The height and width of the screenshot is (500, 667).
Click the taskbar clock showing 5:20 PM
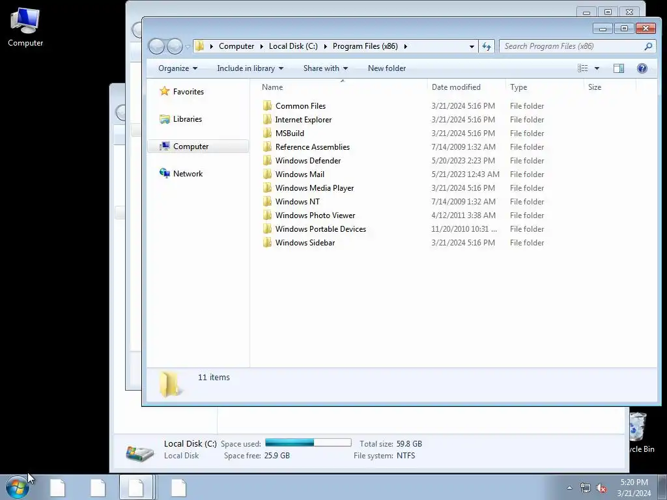pos(634,488)
